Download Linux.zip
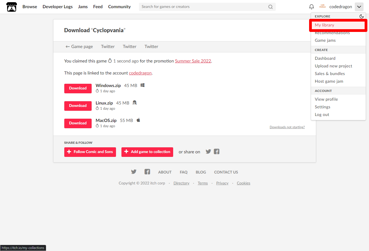Image resolution: width=369 pixels, height=251 pixels. (x=78, y=106)
